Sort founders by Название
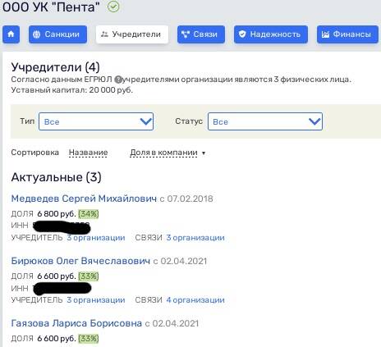381x347 pixels. pos(88,153)
